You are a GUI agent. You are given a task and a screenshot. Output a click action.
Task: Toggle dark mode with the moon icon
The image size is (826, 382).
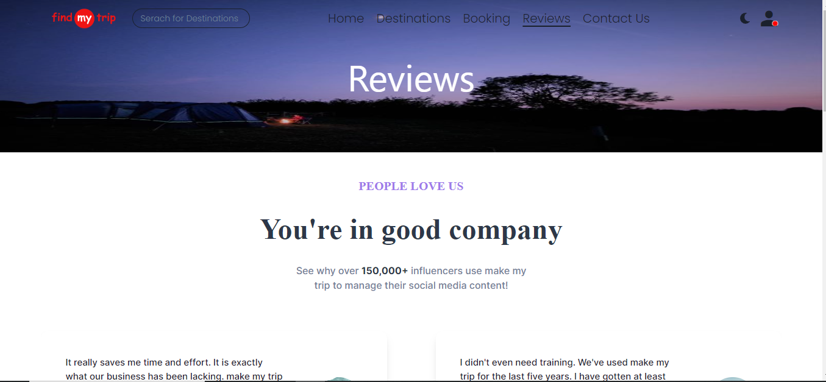pos(745,18)
